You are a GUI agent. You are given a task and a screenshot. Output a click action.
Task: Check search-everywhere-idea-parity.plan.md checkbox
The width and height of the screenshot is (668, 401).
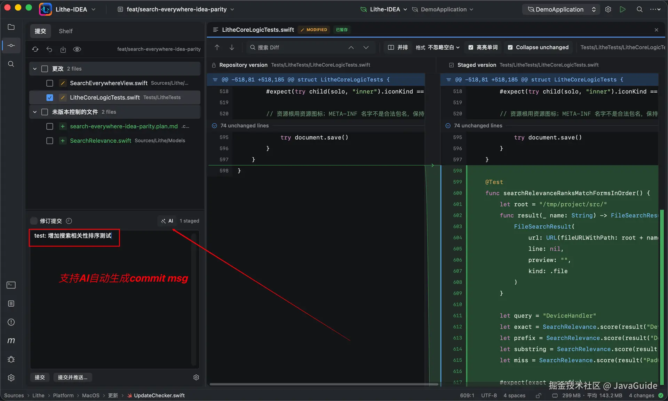(50, 126)
